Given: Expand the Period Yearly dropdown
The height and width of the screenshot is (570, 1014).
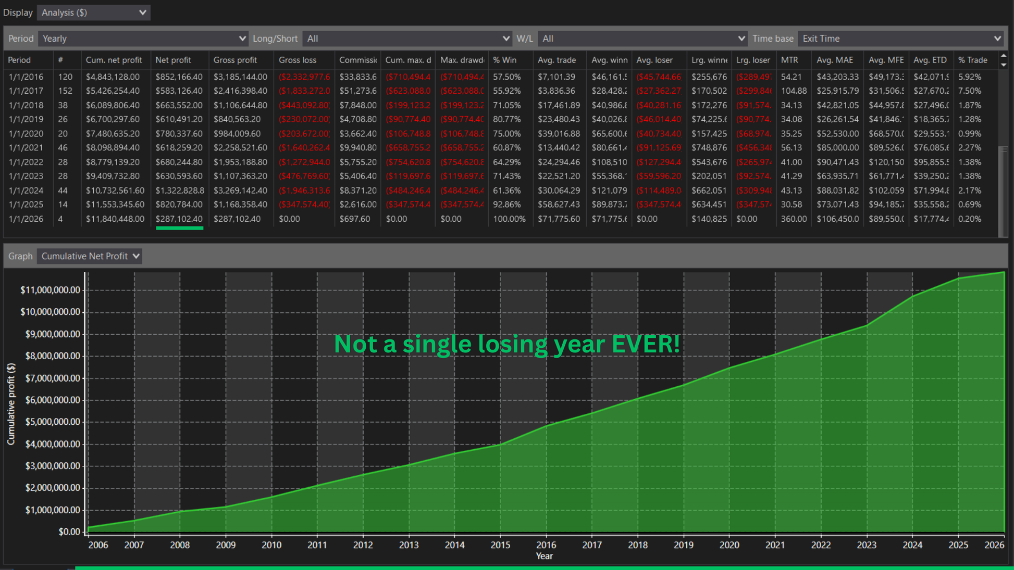Looking at the screenshot, I should (x=142, y=39).
